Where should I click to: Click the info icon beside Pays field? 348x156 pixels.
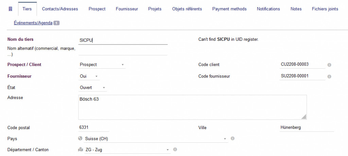pos(233,139)
